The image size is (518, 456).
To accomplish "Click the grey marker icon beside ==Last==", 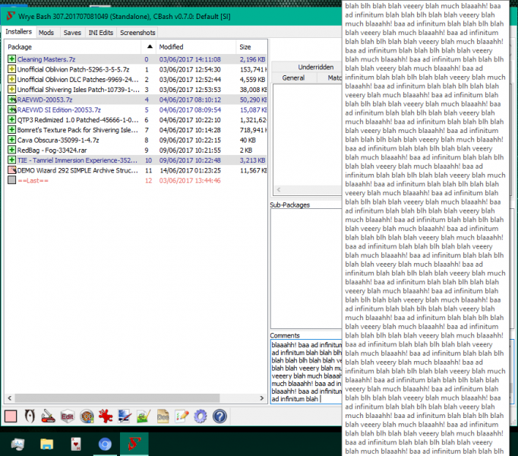I will 12,180.
